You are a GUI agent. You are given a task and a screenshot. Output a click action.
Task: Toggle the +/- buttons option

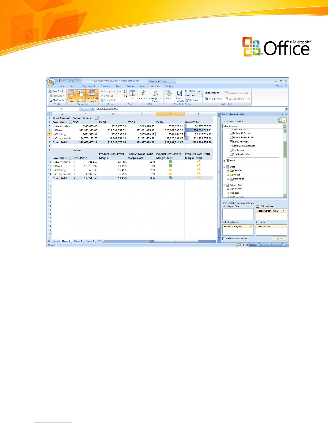(x=81, y=96)
